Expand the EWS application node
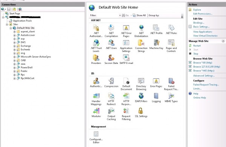This screenshot has height=147, width=226. pos(14,42)
